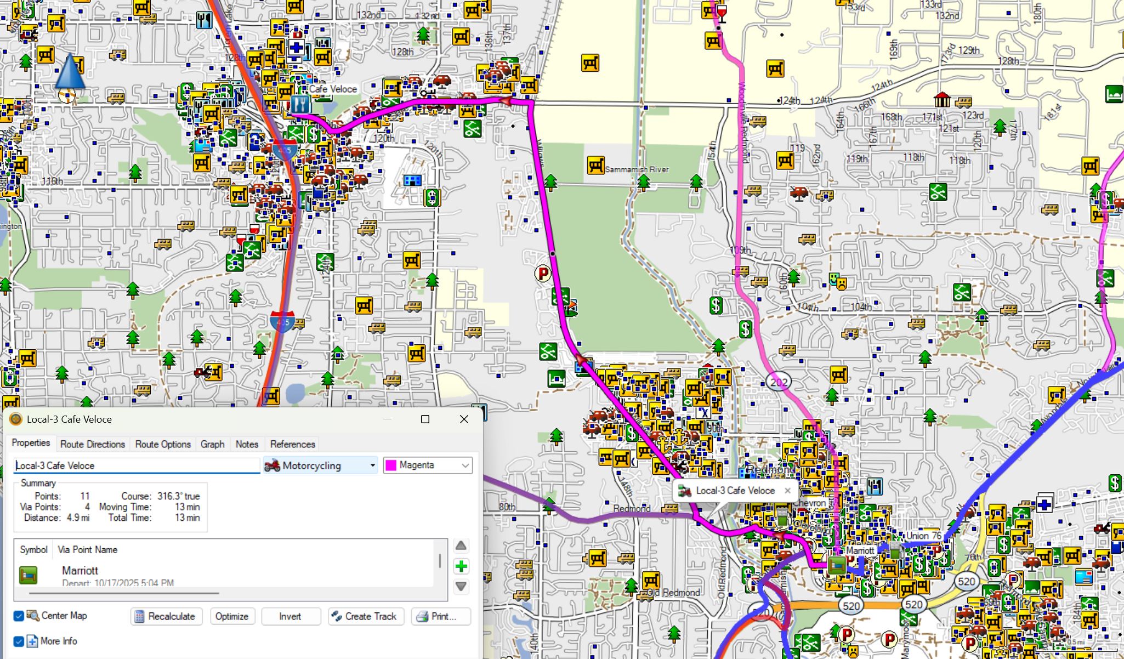Viewport: 1124px width, 659px height.
Task: Close the Local-3 Cafe Veloce map tooltip
Action: click(788, 491)
